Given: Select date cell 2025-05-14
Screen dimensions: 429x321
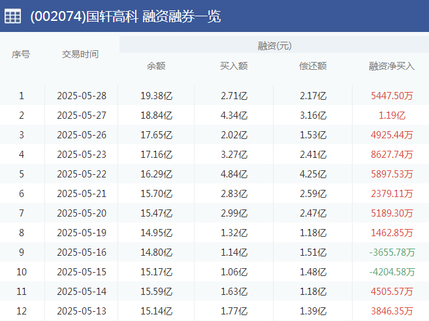Looking at the screenshot, I should click(82, 292).
